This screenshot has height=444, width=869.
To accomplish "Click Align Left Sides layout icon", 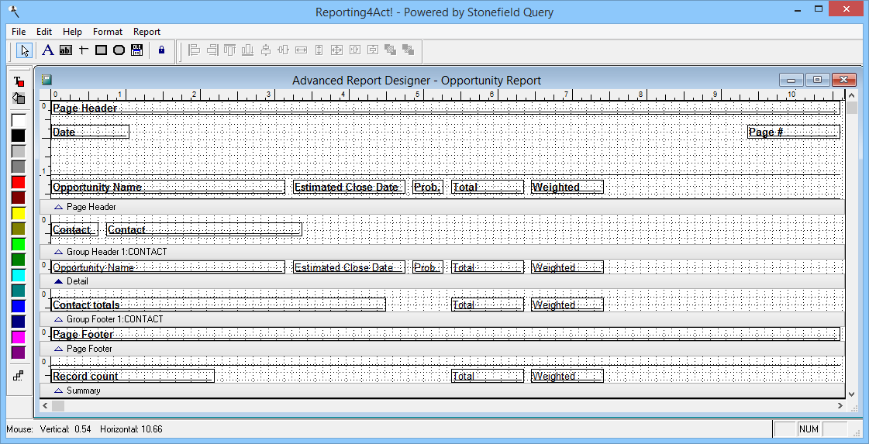I will 194,50.
